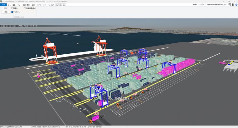Switch to the 編集 ribbon tab
This screenshot has height=128, width=238.
click(14, 5)
